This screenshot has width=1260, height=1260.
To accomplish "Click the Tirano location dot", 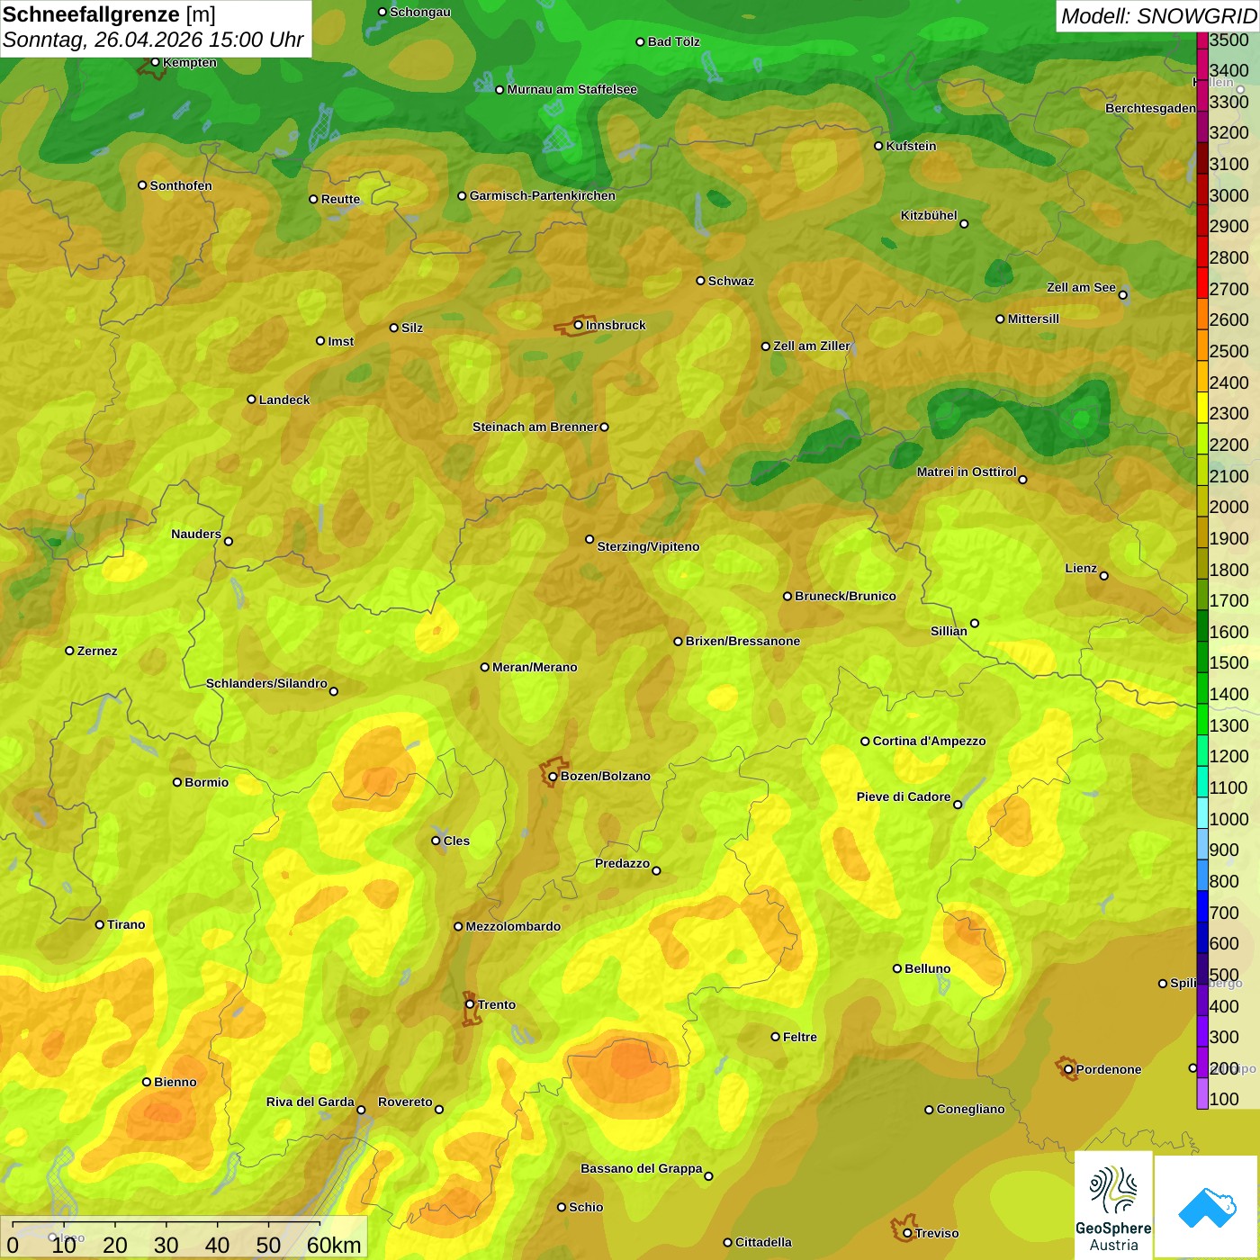I will (x=100, y=924).
